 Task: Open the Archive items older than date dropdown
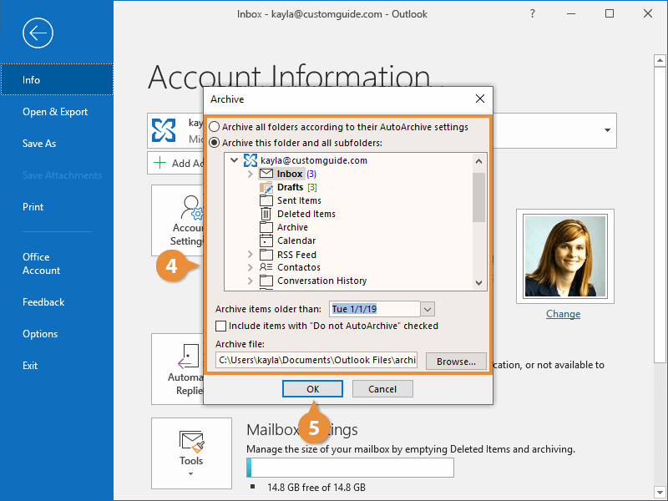428,309
